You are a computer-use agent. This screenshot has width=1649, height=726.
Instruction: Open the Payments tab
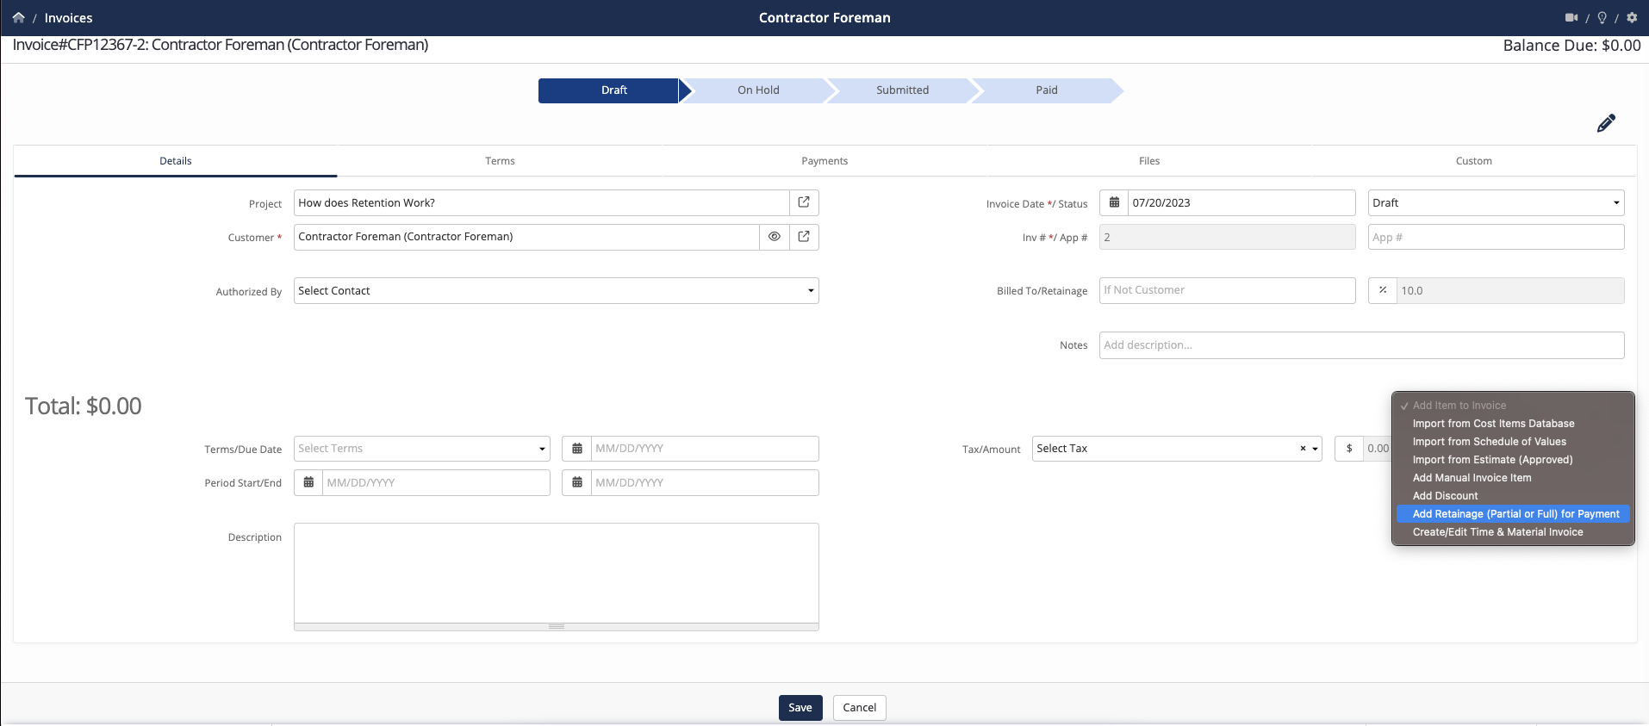tap(824, 161)
